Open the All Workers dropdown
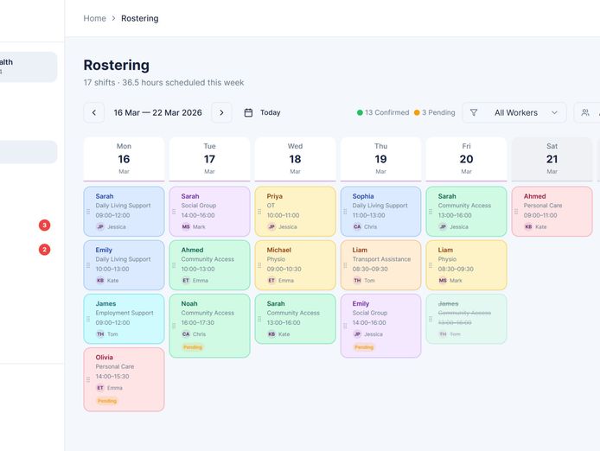This screenshot has height=451, width=600. pyautogui.click(x=515, y=112)
